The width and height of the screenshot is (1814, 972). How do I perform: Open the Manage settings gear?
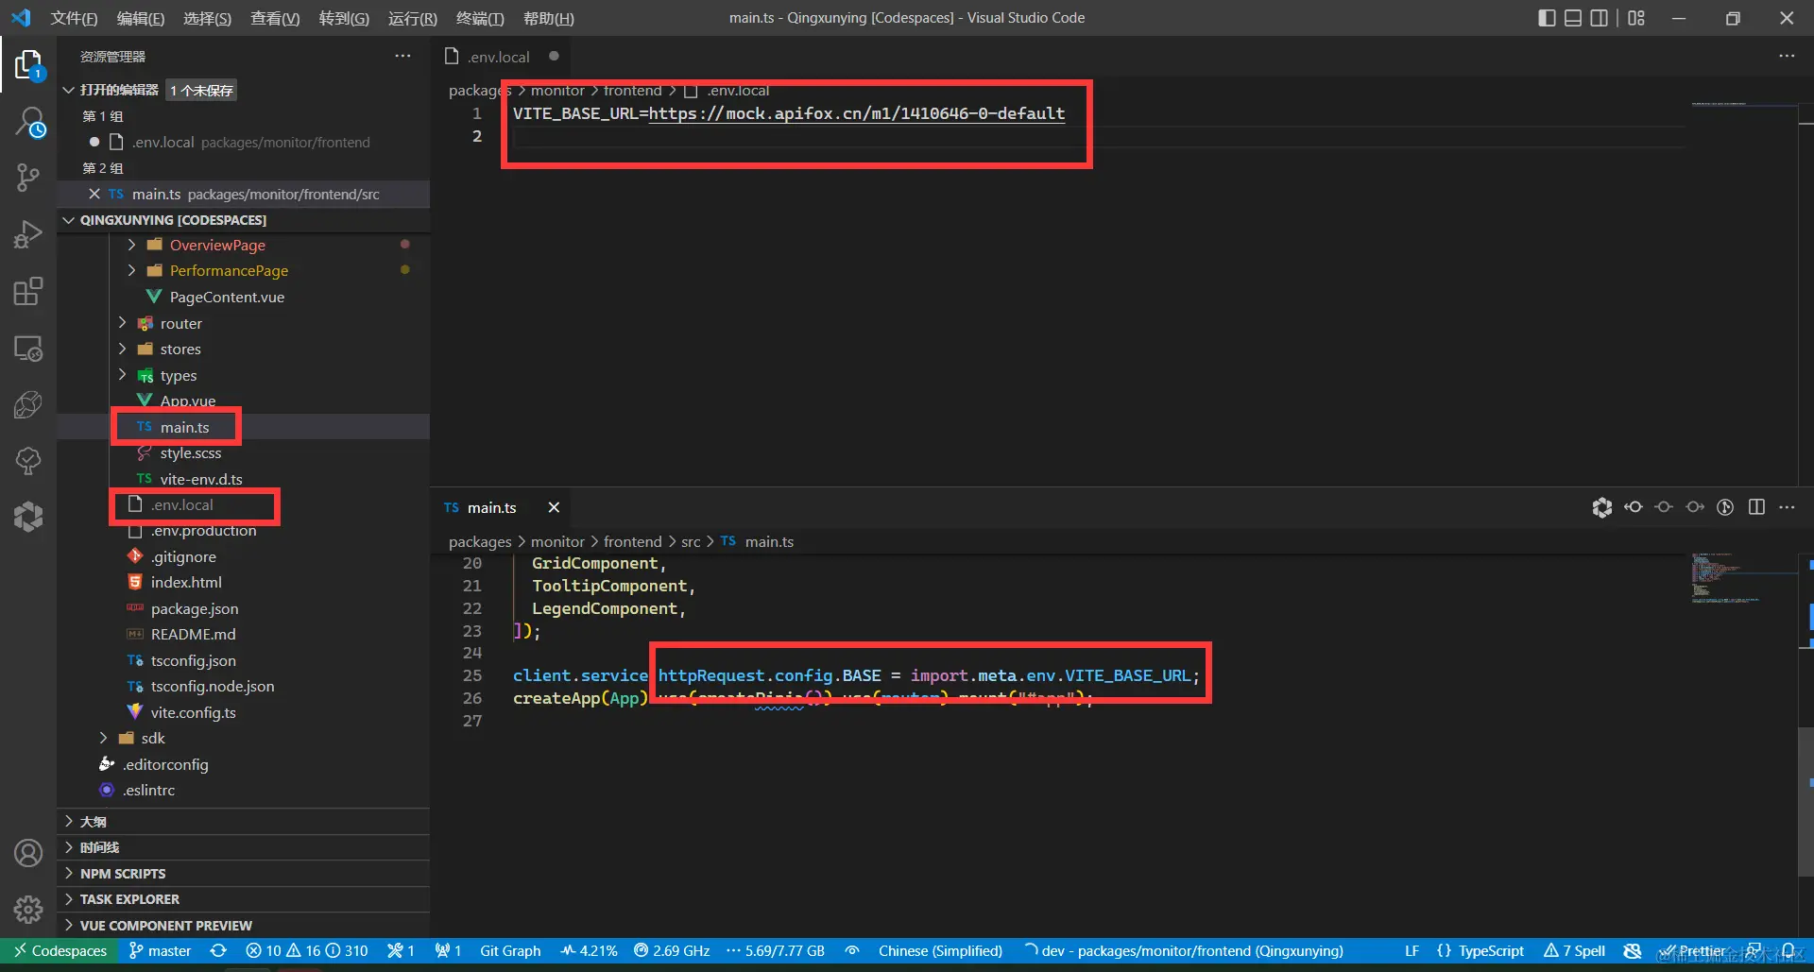coord(28,909)
